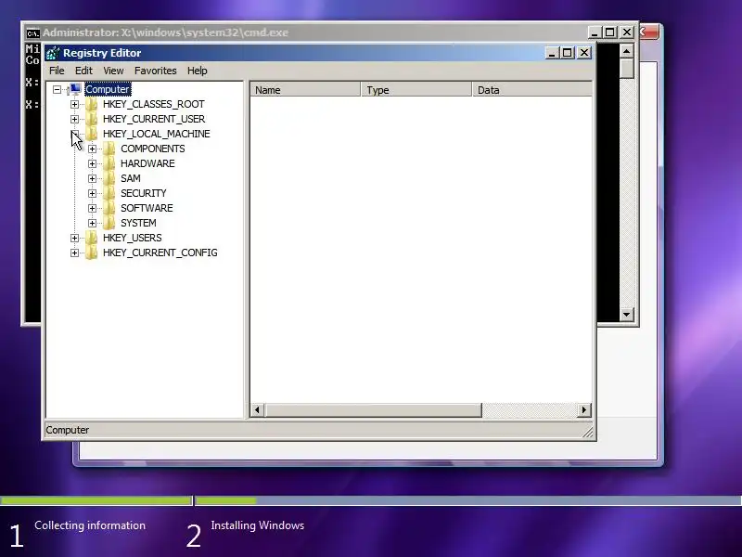
Task: Click the SECURITY folder icon
Action: (x=109, y=193)
